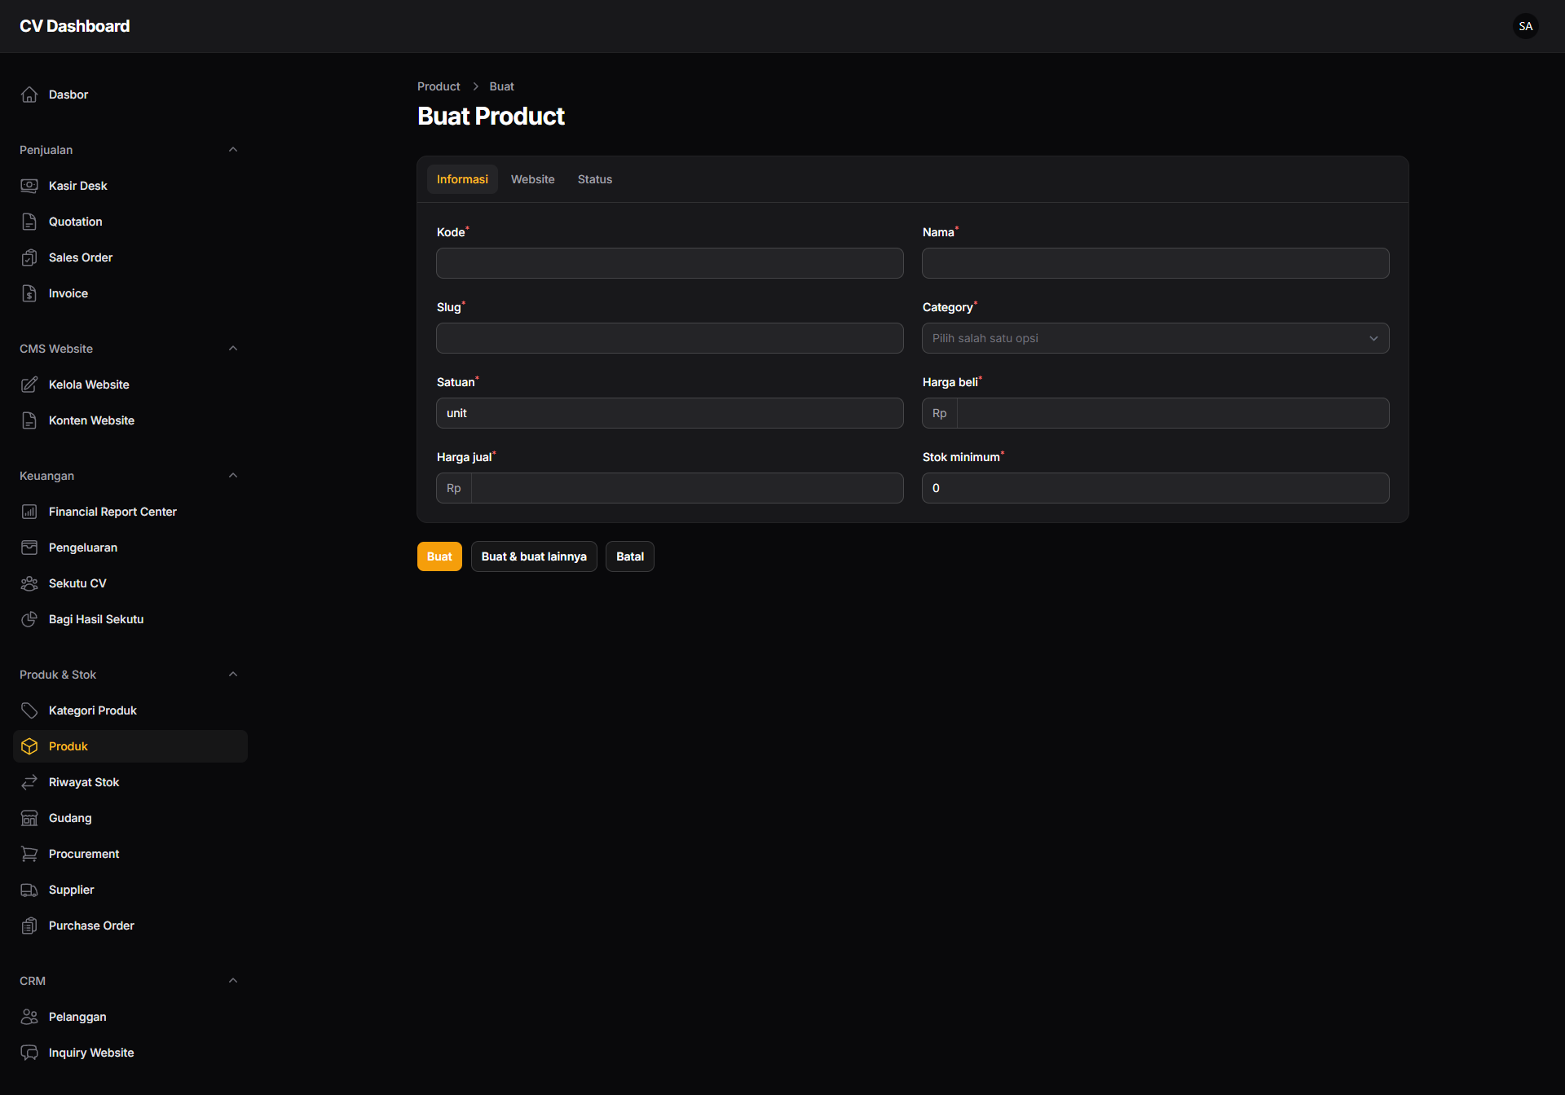Focus the Kode input field
This screenshot has width=1565, height=1095.
669,263
